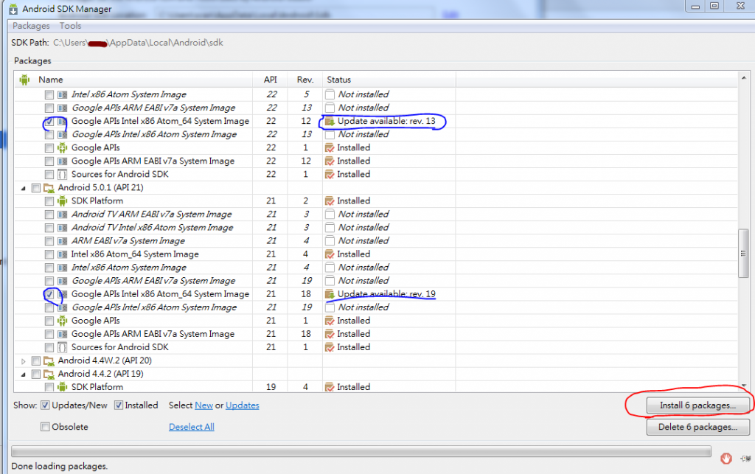Viewport: 755px width, 474px height.
Task: Uncheck API 21 Google APIs Intel x86 Atom_64 System Image
Action: (x=49, y=294)
